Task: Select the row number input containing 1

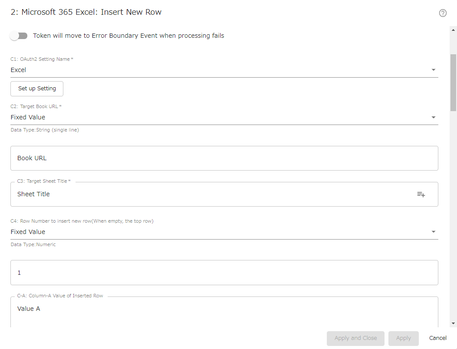Action: (x=224, y=273)
